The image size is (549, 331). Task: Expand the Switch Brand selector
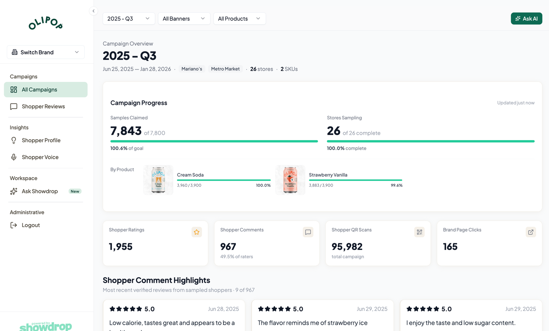pos(46,52)
